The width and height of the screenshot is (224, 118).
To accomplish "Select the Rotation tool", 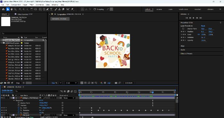I will (x=32, y=9).
